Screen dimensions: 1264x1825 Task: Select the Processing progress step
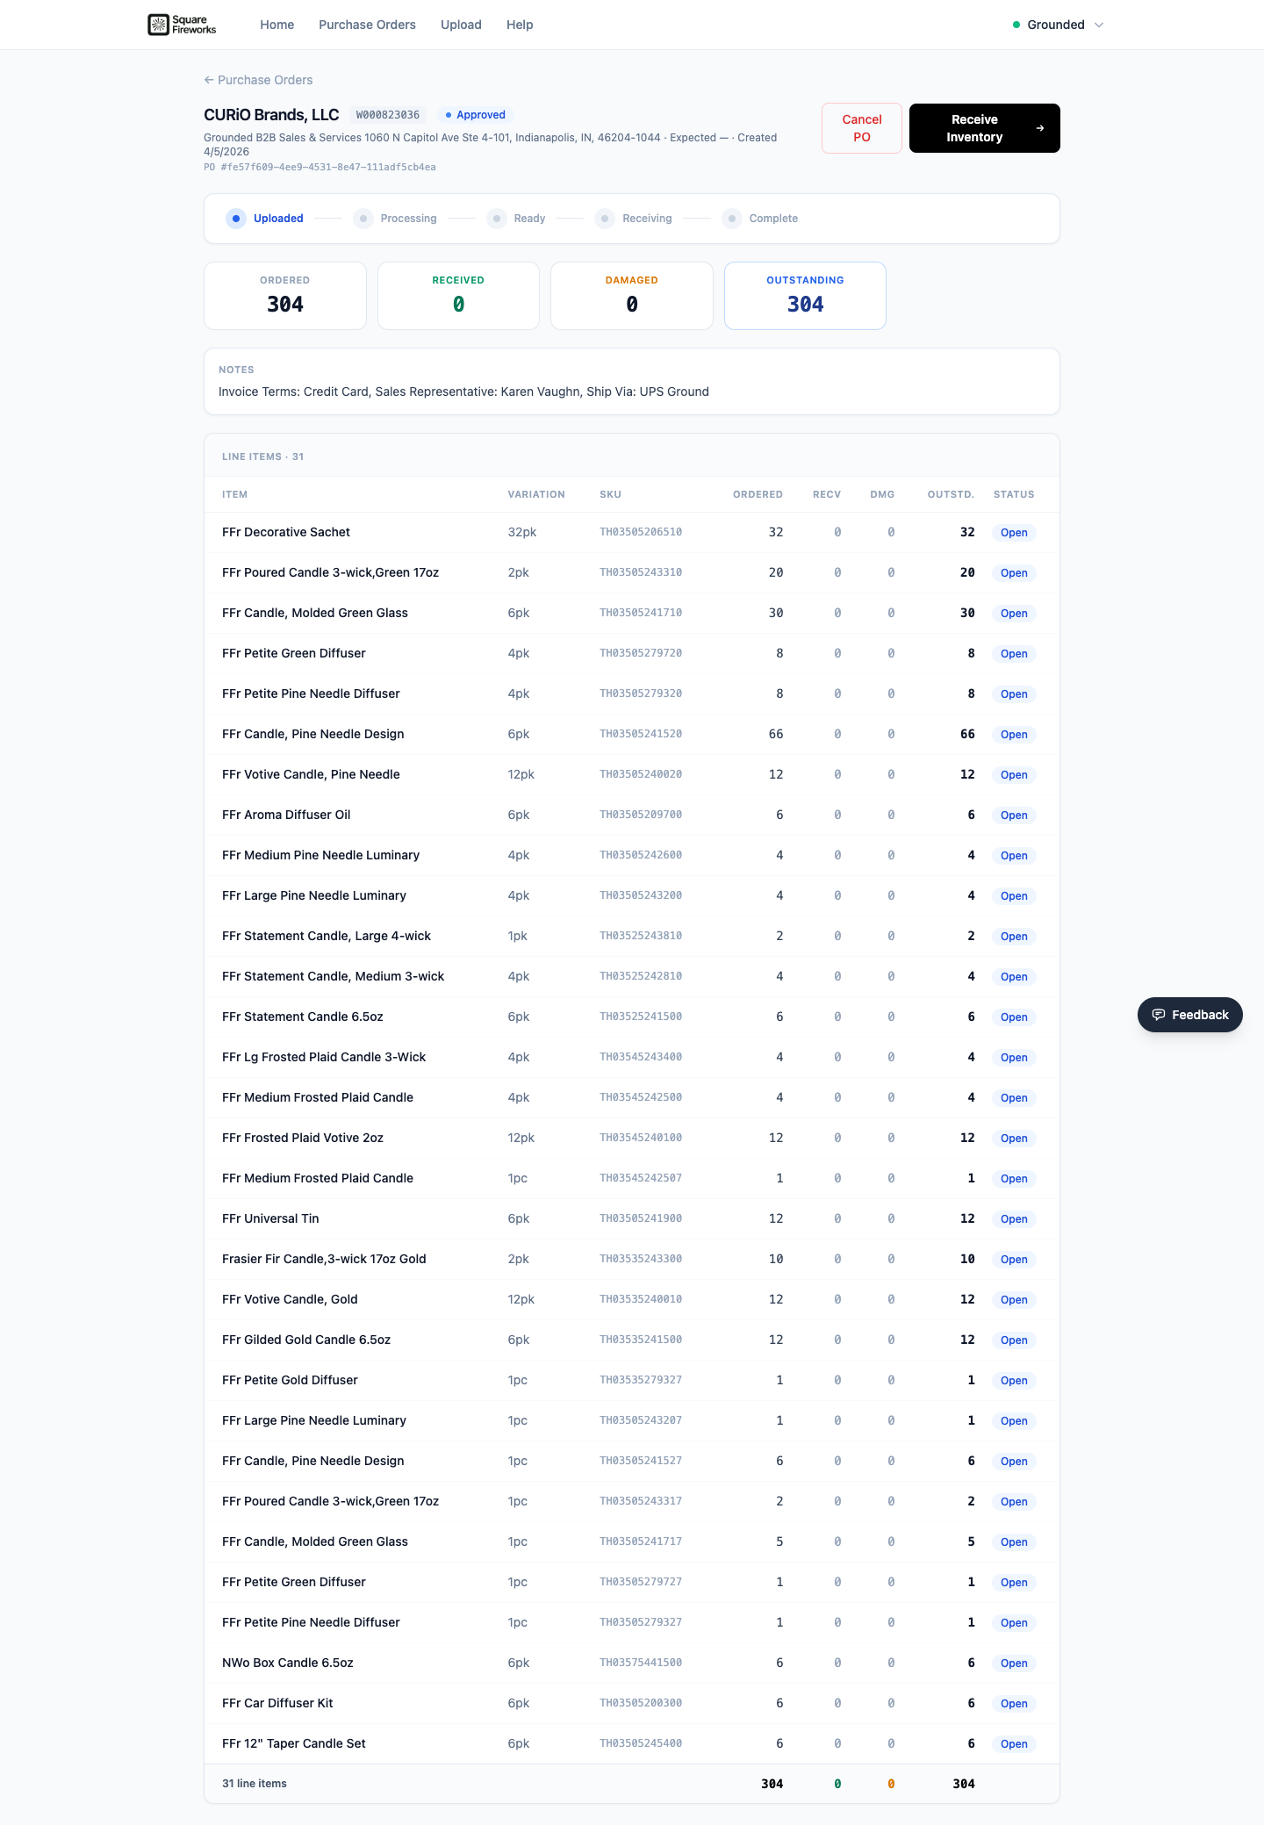pyautogui.click(x=395, y=219)
